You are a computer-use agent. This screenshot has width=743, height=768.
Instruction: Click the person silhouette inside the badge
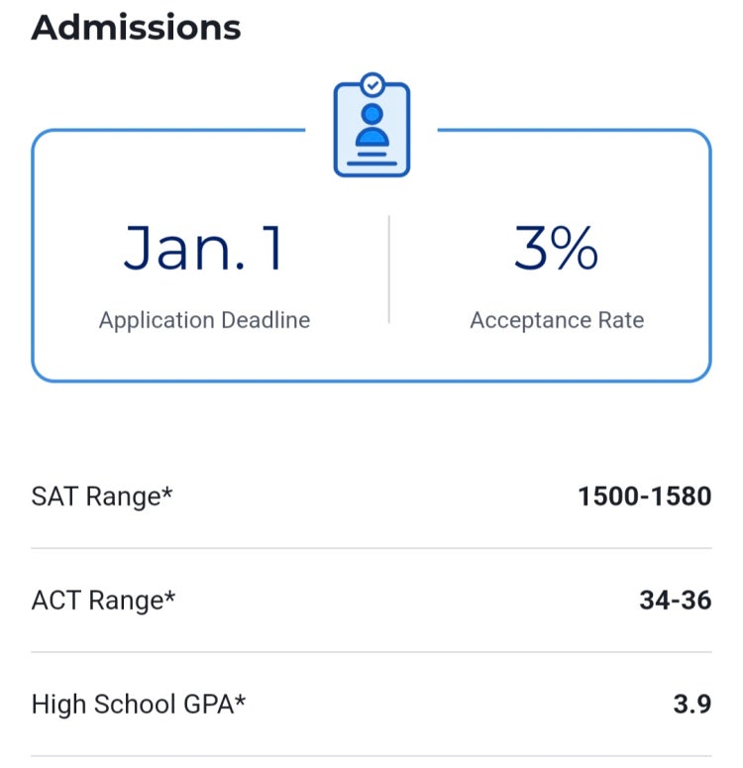click(372, 125)
